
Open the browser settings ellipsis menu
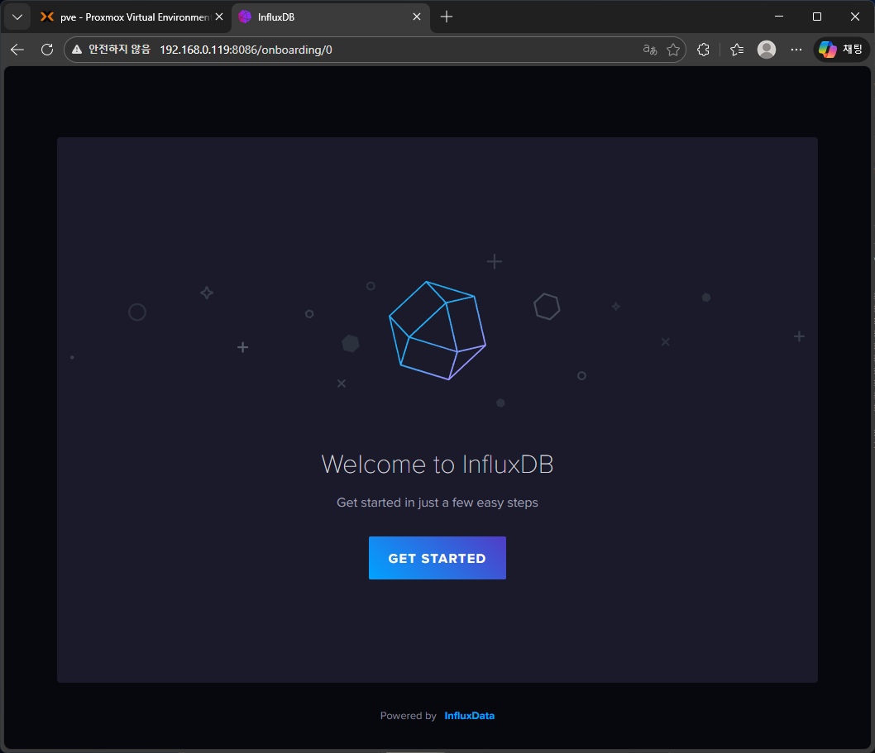tap(796, 50)
